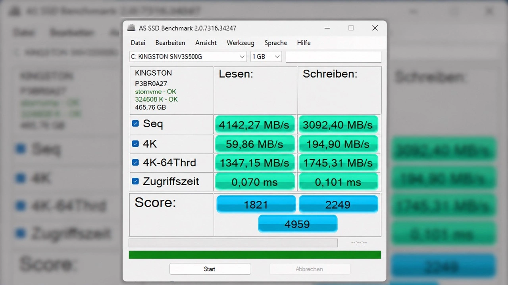This screenshot has width=508, height=285.
Task: Click the KINGSTON drive name in info panel
Action: click(153, 73)
